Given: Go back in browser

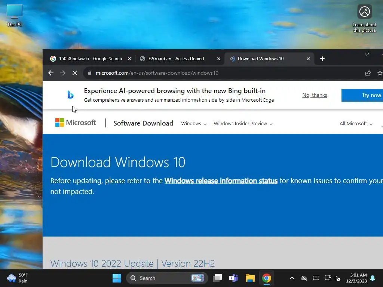Looking at the screenshot, I should click(x=51, y=73).
